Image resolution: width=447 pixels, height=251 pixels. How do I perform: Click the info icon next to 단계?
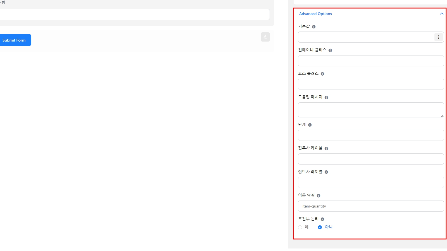tap(310, 125)
